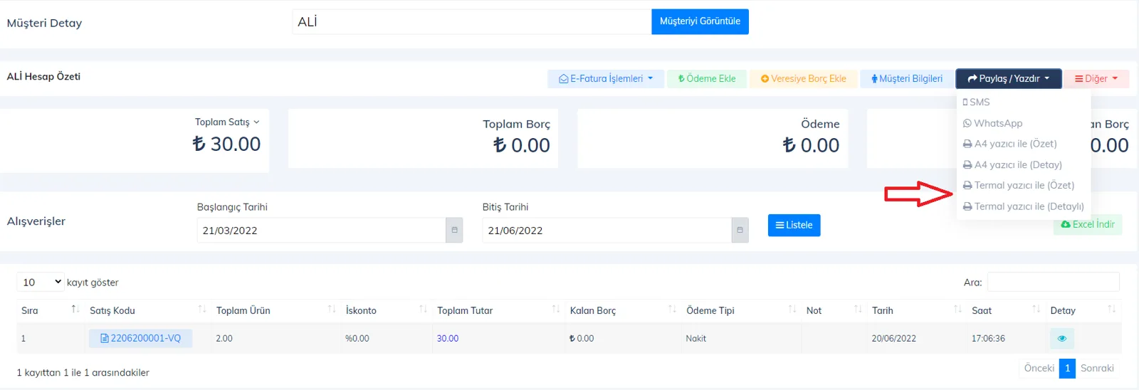Select Termal yazıcı ile (Özet)
This screenshot has width=1139, height=390.
click(x=1018, y=185)
